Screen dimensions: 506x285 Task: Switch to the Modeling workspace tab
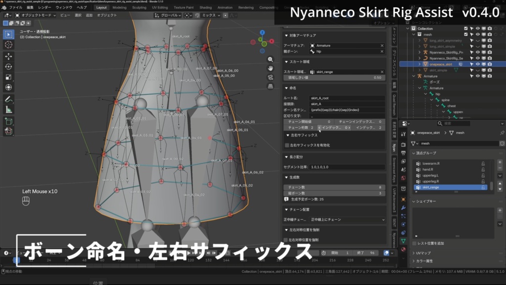[120, 7]
